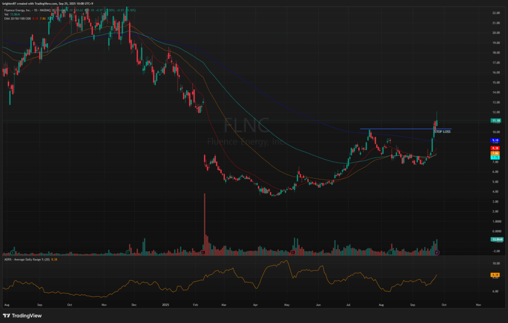
Task: Open the earnings marker before December 2024
Action: point(128,253)
